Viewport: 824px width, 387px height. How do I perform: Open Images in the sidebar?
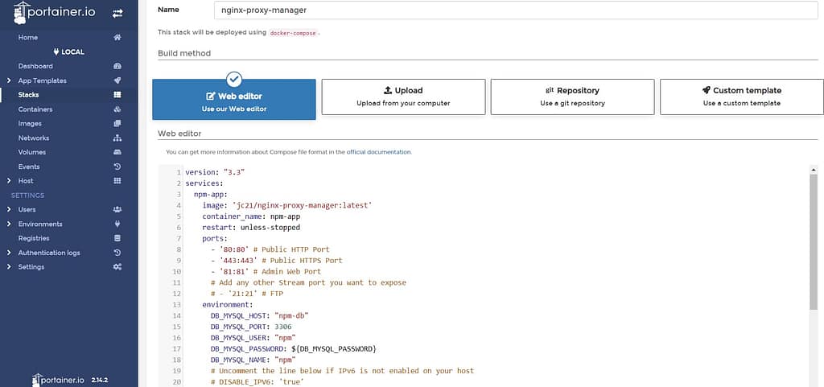(30, 124)
